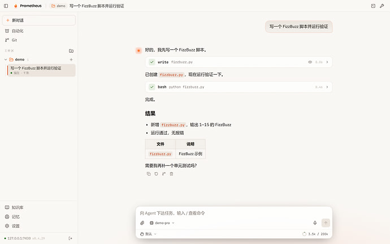390x244 pixels.
Task: Click the 3.5k / 200k context usage indicator
Action: click(315, 234)
